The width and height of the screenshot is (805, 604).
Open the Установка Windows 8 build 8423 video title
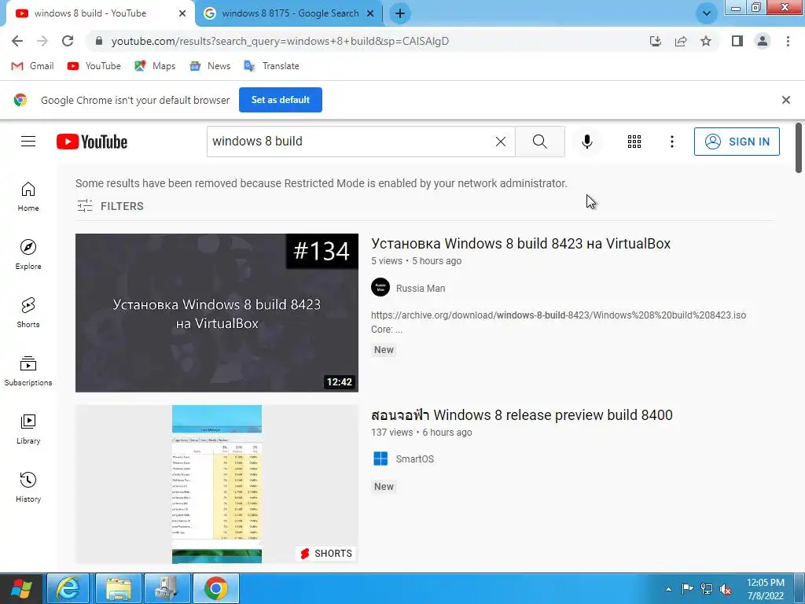tap(520, 244)
